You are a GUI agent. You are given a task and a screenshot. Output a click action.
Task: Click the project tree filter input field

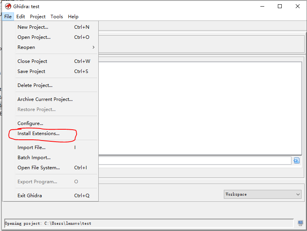point(195,161)
